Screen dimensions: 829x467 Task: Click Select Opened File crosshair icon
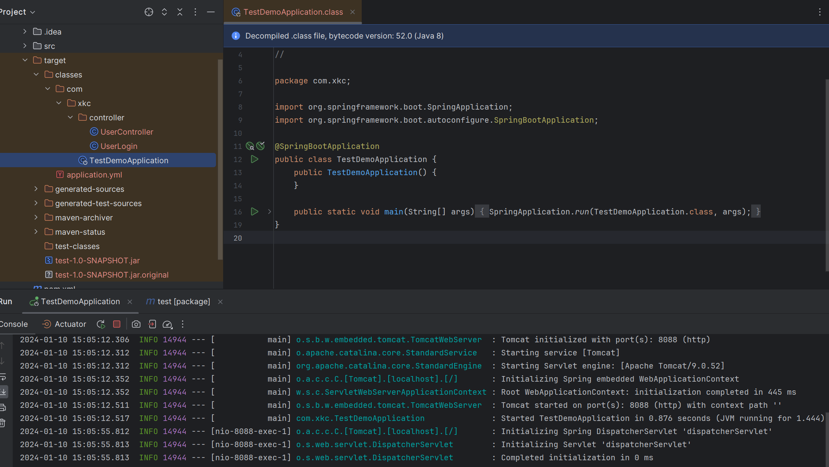(x=149, y=12)
